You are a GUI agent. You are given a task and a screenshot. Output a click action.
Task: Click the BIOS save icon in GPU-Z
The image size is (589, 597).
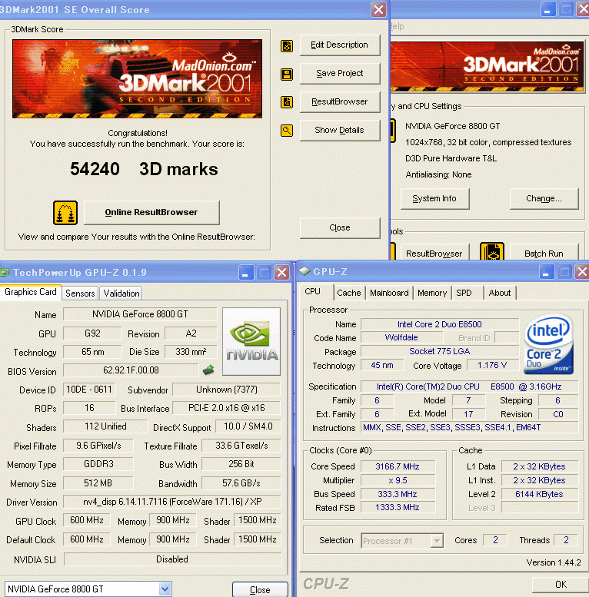208,370
